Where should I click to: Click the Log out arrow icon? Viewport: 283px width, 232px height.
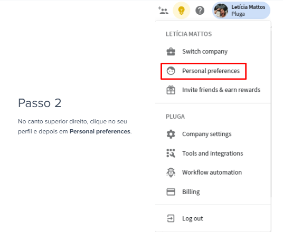tap(171, 218)
